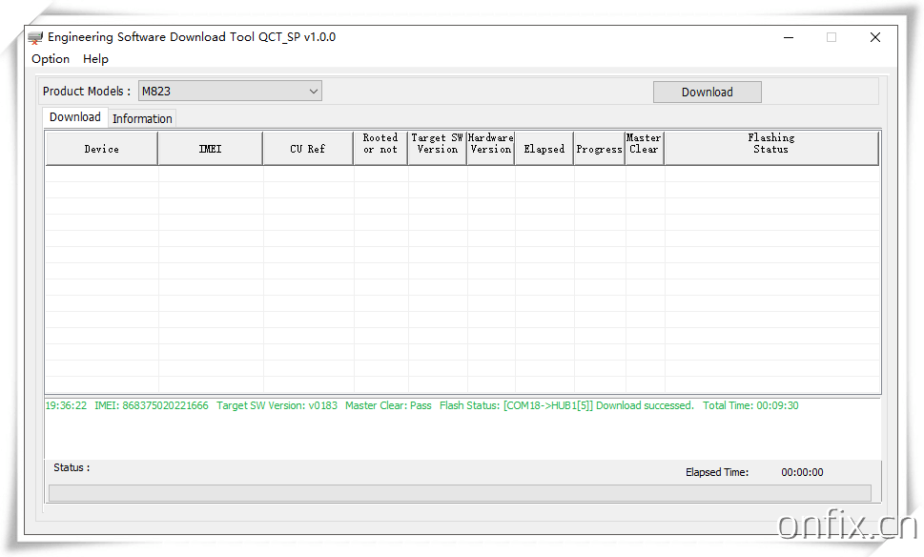Open the Option menu

click(x=51, y=59)
